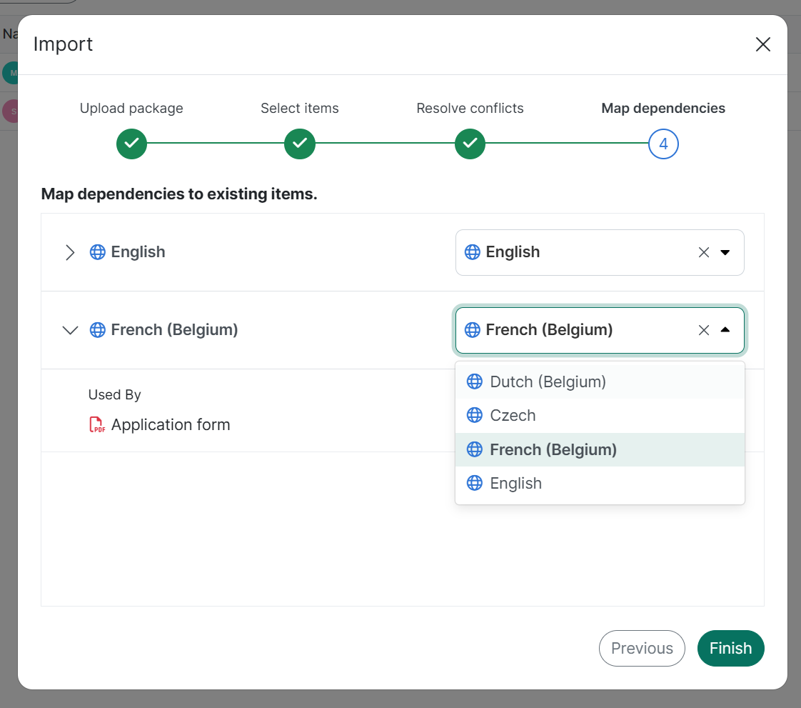Clear the French (Belgium) mapping selection
The image size is (801, 708).
point(703,330)
